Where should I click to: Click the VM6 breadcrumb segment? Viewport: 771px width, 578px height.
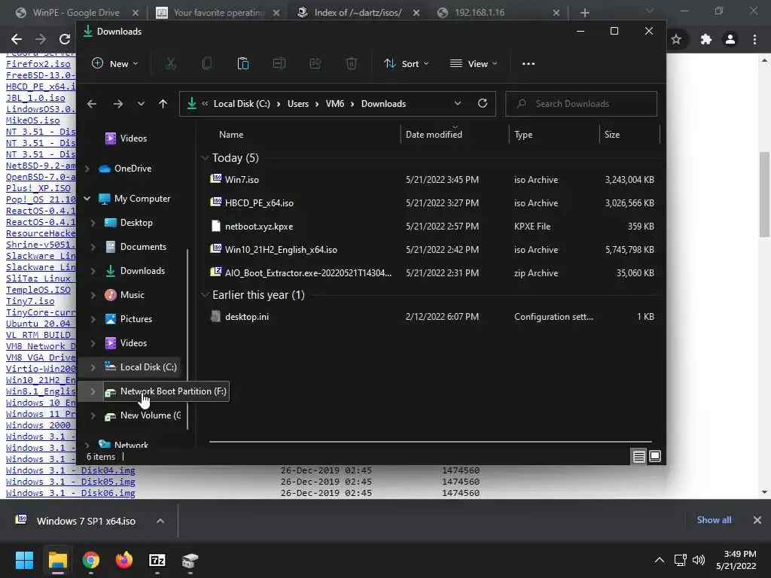coord(335,104)
